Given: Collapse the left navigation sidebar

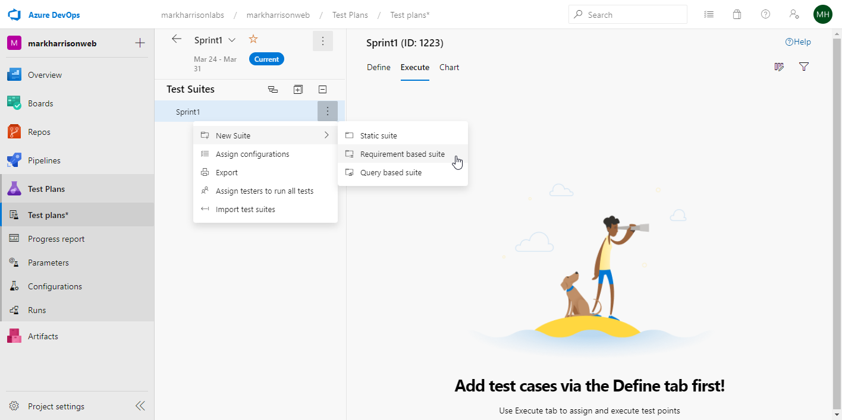Looking at the screenshot, I should click(140, 406).
